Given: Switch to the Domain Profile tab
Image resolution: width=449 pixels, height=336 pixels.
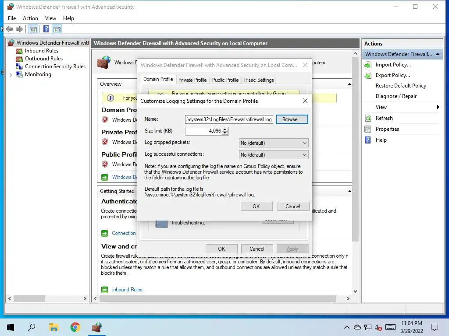Looking at the screenshot, I should (x=158, y=80).
